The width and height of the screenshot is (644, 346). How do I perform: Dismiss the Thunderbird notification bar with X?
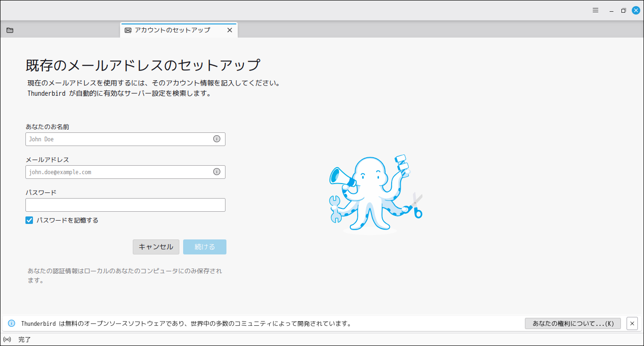(632, 323)
